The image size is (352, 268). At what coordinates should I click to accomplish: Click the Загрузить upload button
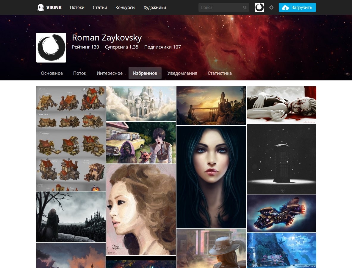pyautogui.click(x=297, y=7)
